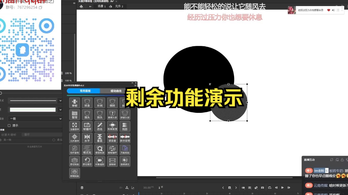This screenshot has width=348, height=195.
Task: Click the 循环 field next to 创建关键帧
Action: [42, 135]
